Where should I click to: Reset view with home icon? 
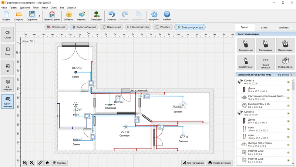(x=47, y=163)
